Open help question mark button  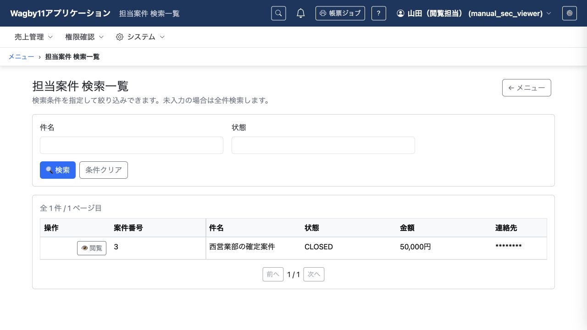pos(378,13)
